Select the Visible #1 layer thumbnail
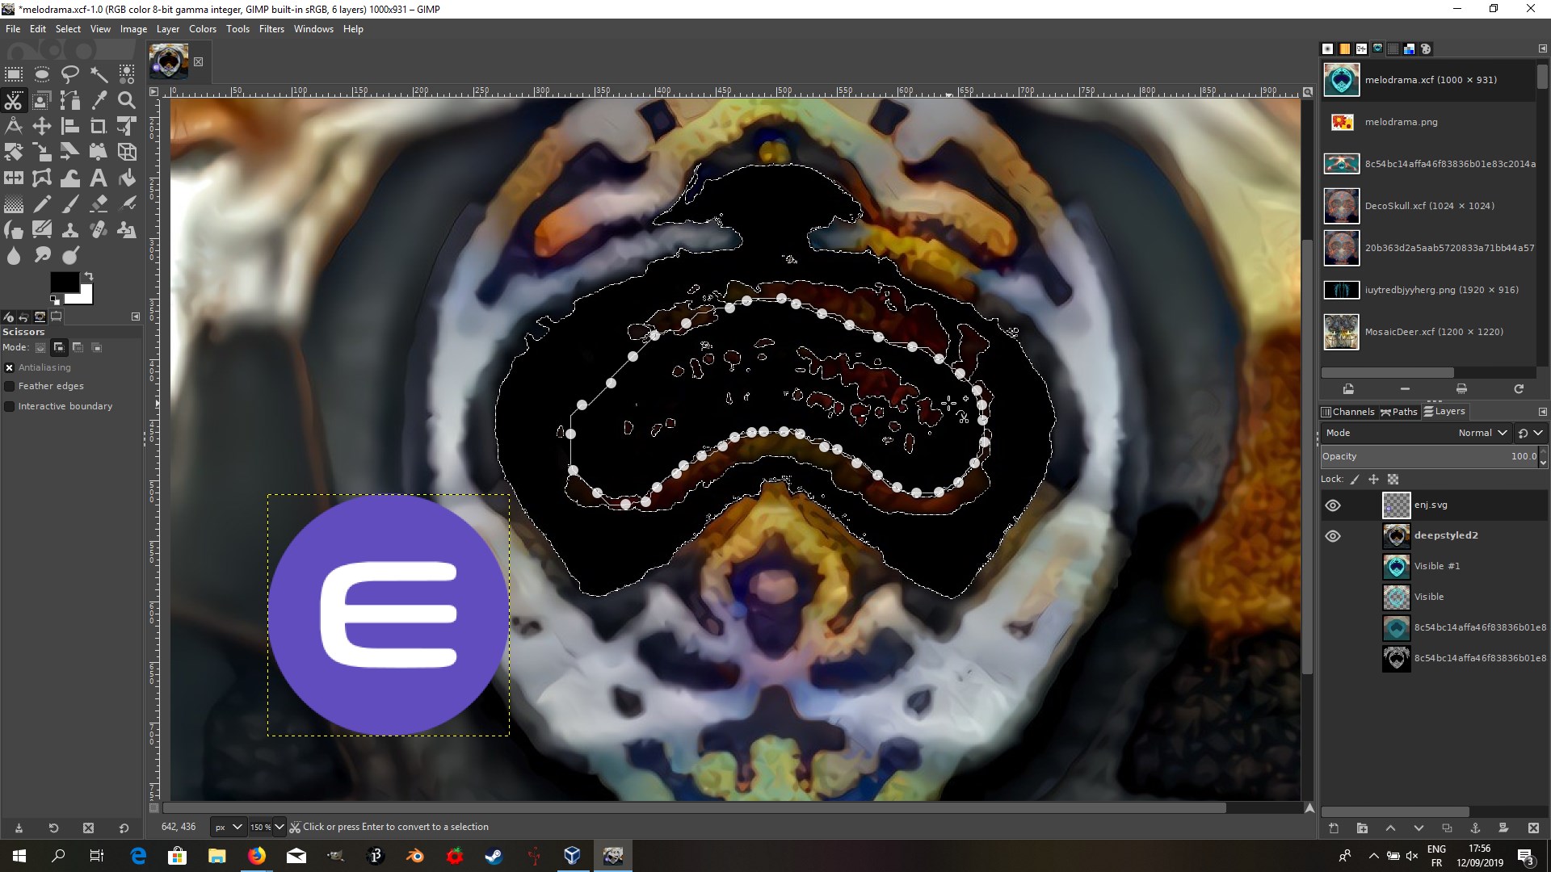The width and height of the screenshot is (1551, 872). 1396,567
